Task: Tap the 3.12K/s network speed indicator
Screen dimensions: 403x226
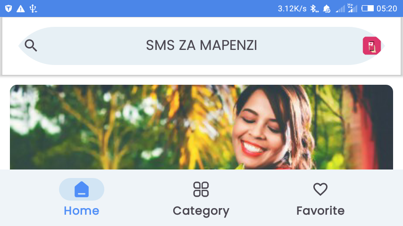Action: (292, 9)
